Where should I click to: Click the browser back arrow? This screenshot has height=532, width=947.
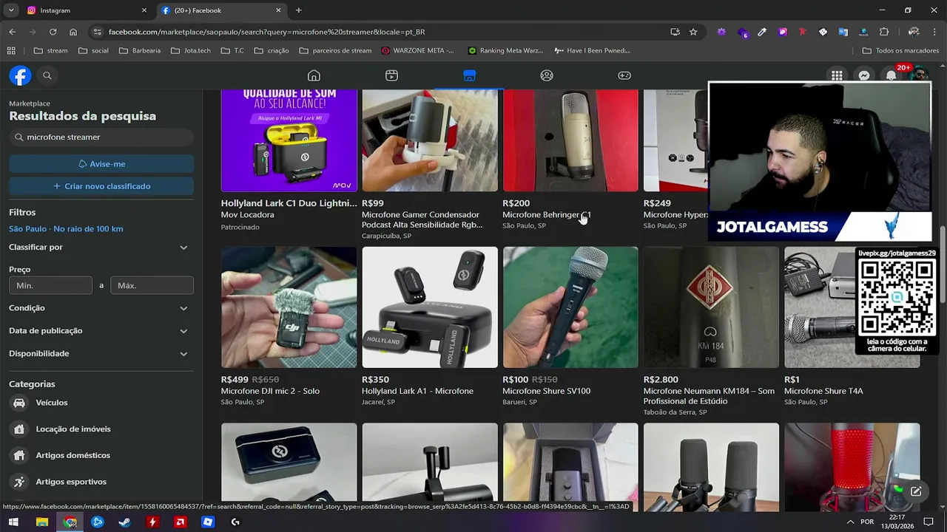click(13, 32)
